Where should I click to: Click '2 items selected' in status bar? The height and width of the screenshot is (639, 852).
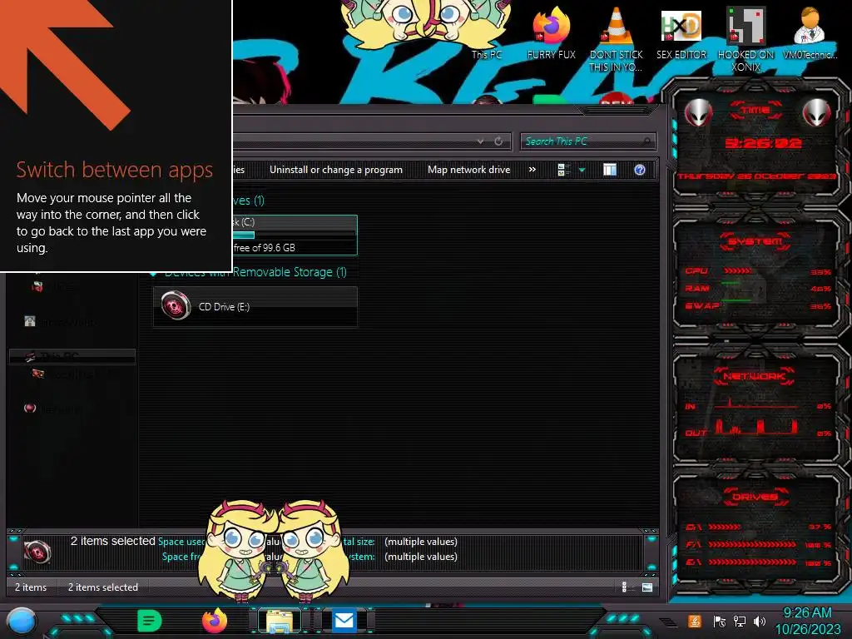pyautogui.click(x=102, y=587)
